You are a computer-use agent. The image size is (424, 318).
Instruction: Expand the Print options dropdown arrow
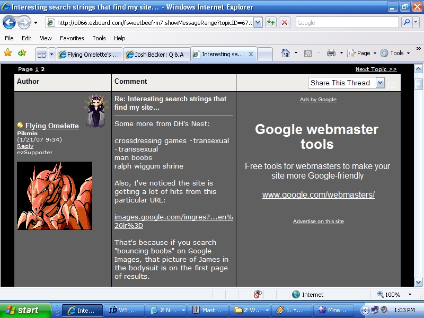[x=341, y=53]
